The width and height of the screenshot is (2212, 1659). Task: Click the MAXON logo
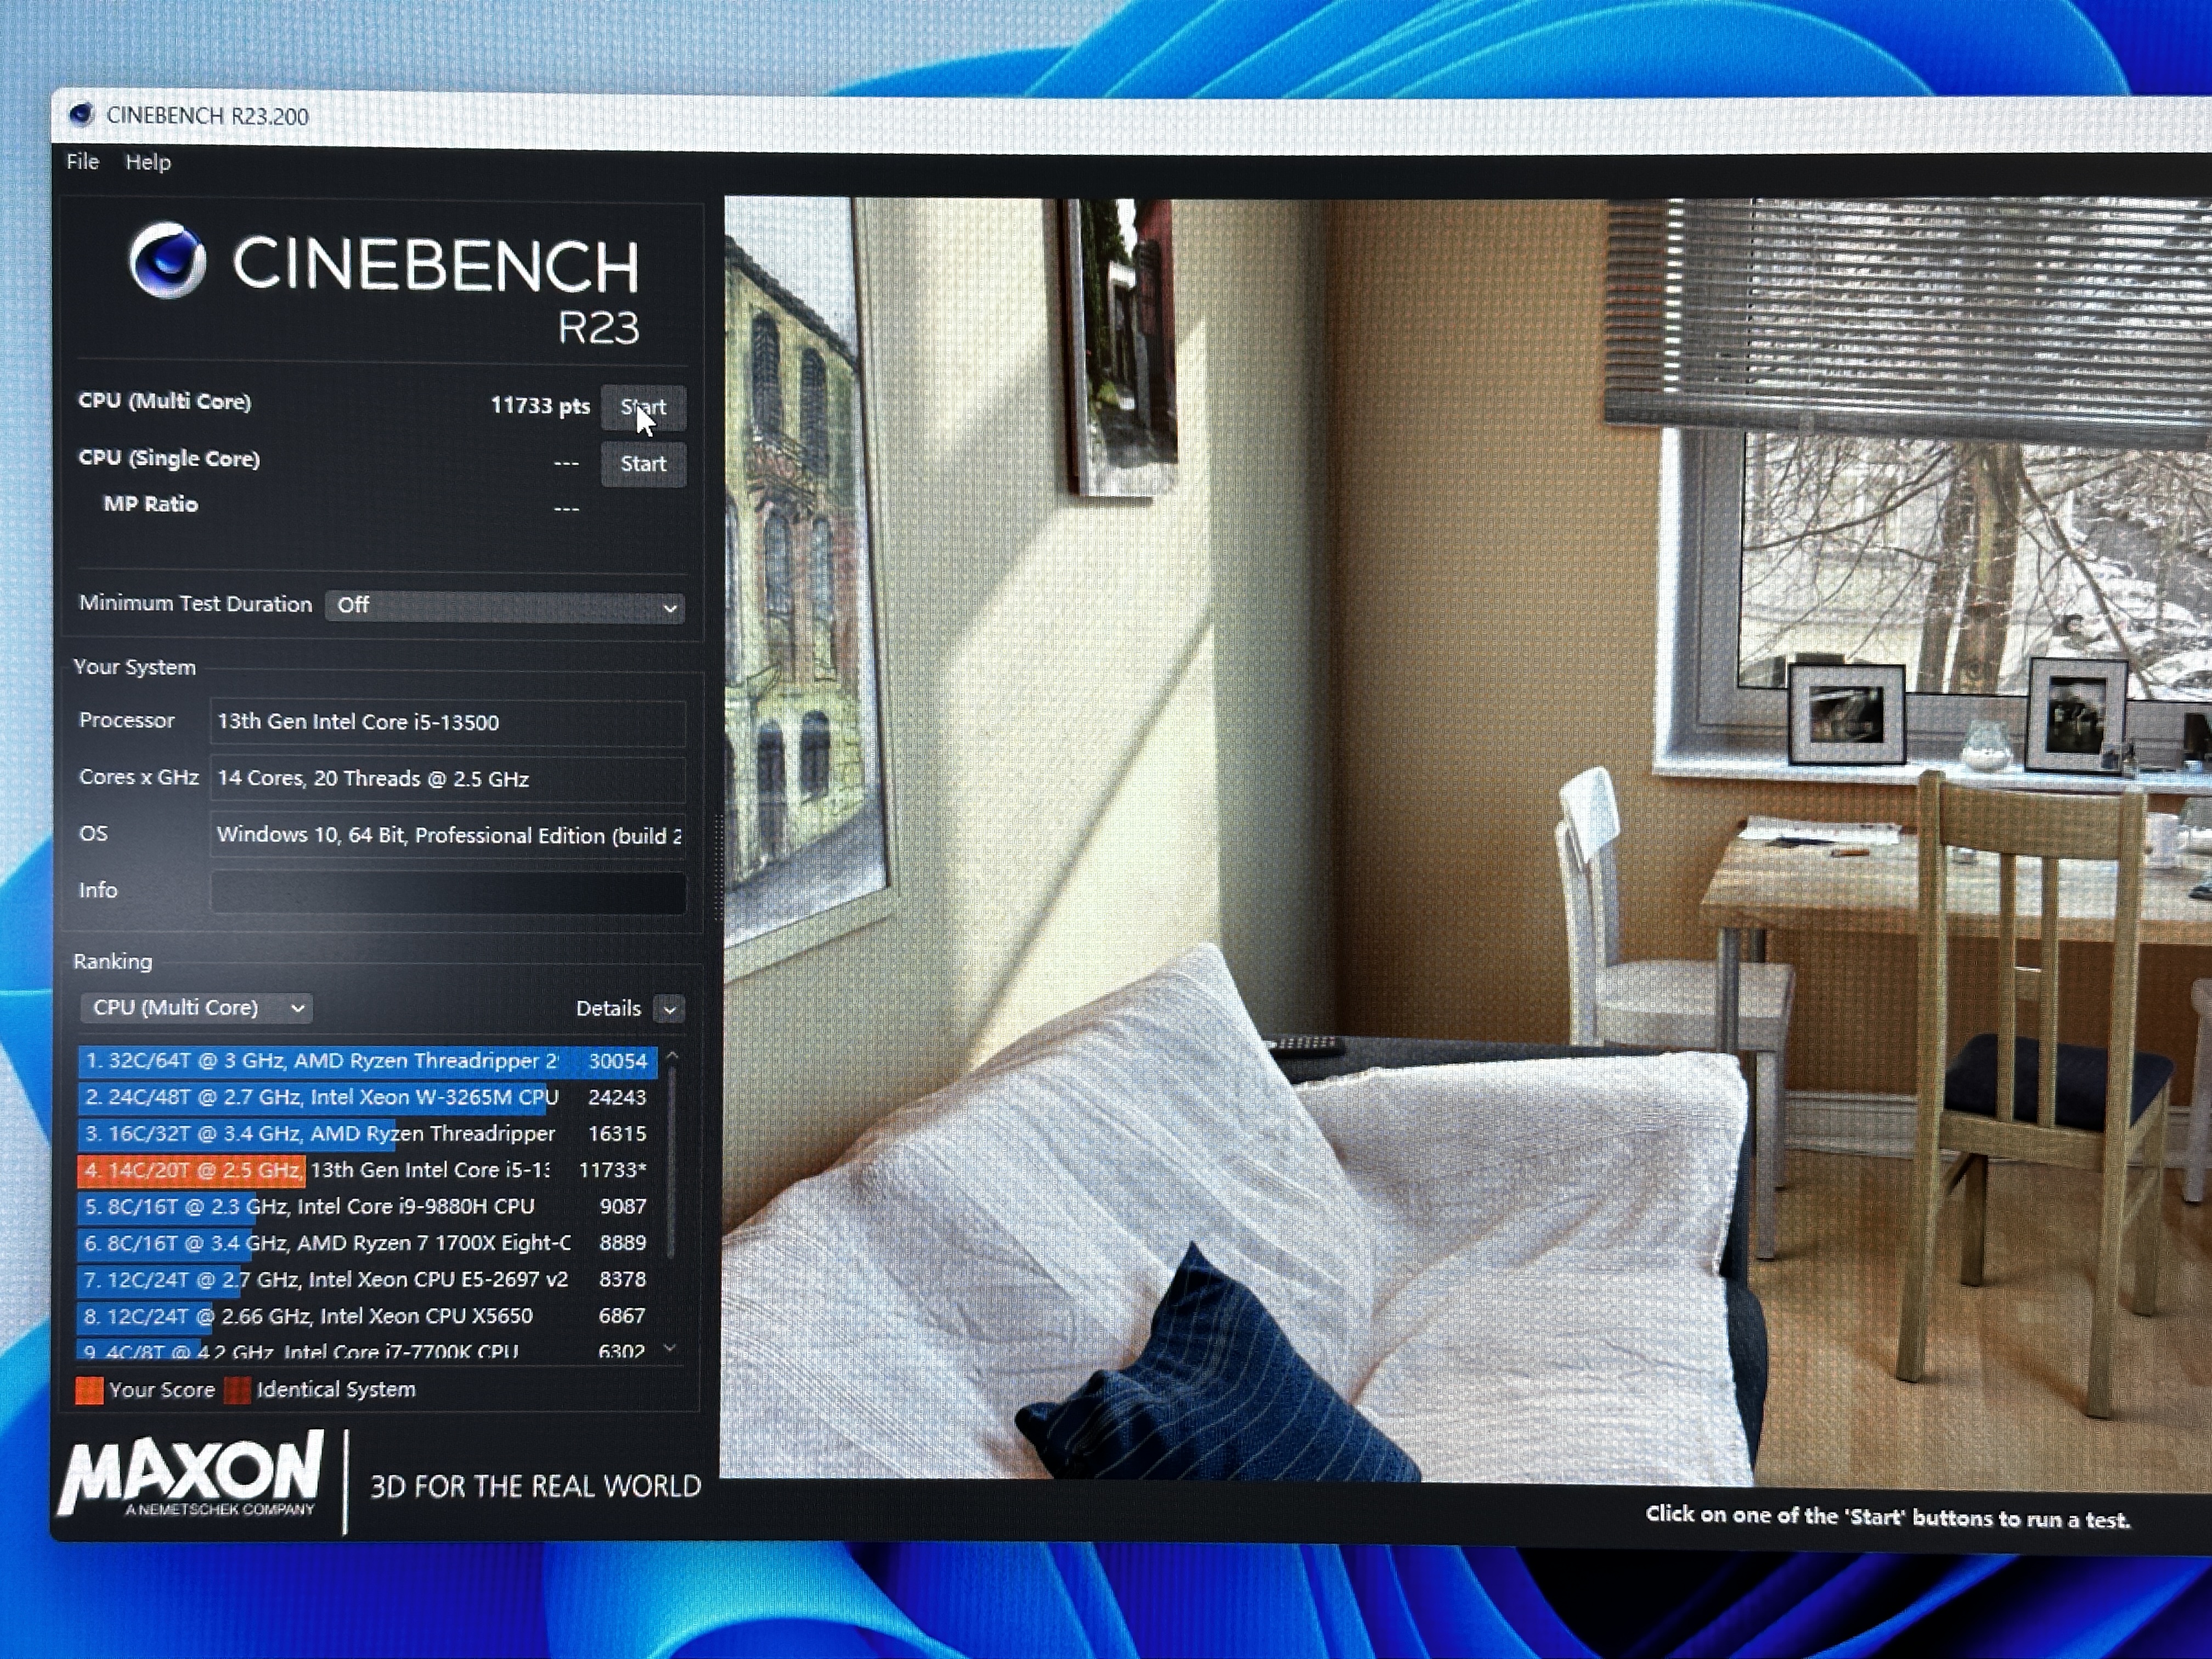click(x=191, y=1475)
